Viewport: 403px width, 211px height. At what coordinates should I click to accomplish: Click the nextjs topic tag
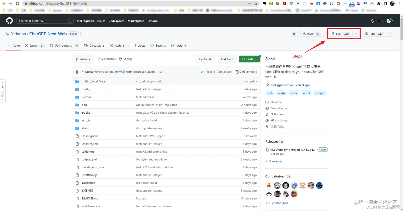(x=281, y=93)
